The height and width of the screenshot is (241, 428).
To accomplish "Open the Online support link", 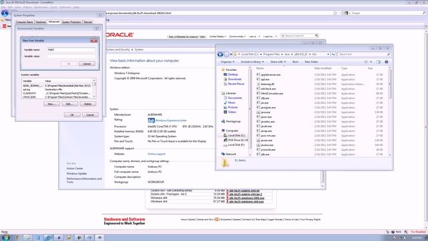I will click(x=156, y=154).
